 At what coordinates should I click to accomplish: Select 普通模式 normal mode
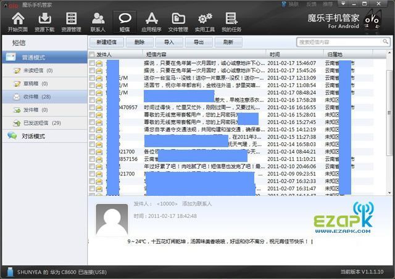[x=44, y=57]
